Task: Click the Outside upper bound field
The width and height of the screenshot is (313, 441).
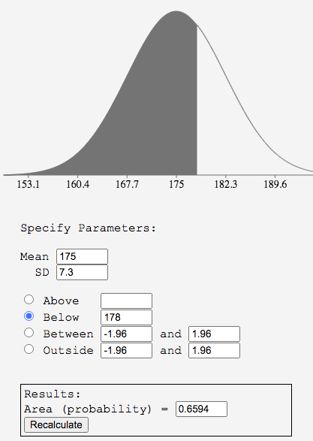Action: (x=214, y=350)
